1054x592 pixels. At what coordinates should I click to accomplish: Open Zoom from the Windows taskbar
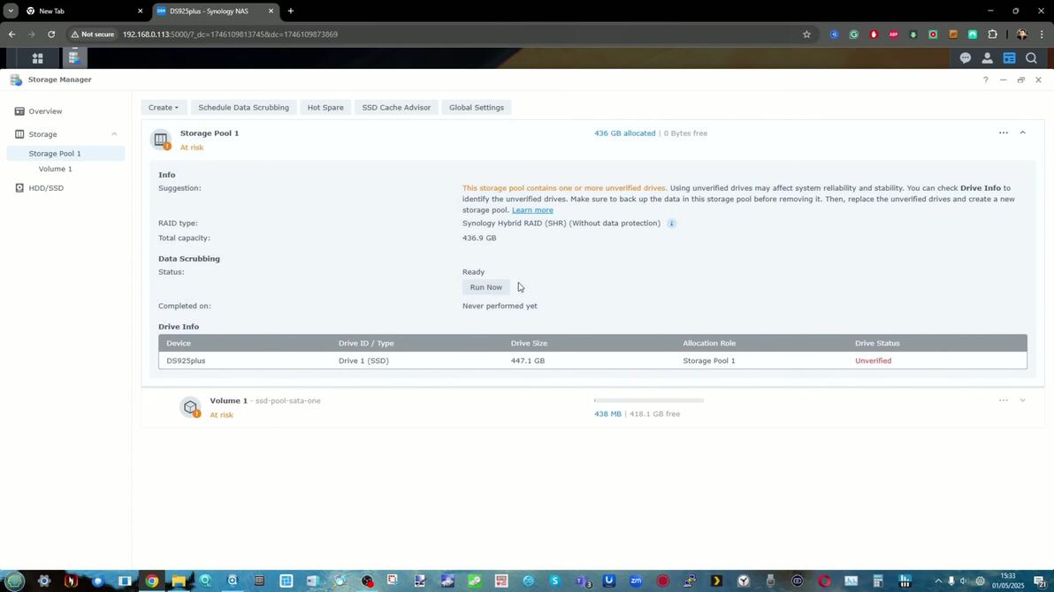pyautogui.click(x=636, y=581)
